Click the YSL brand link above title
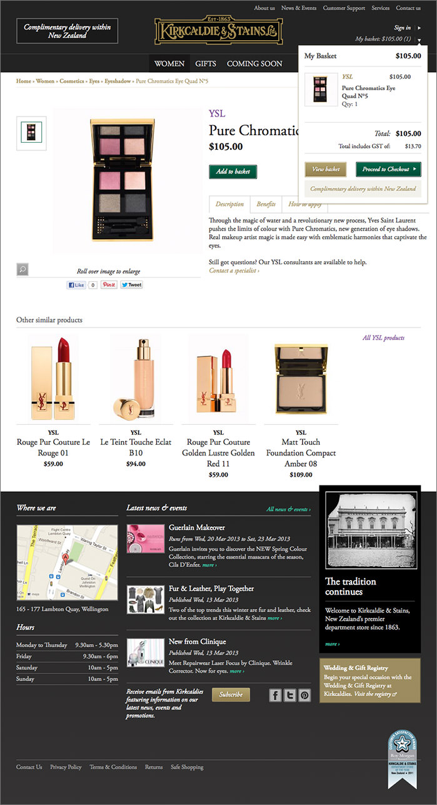The image size is (437, 805). coord(217,113)
